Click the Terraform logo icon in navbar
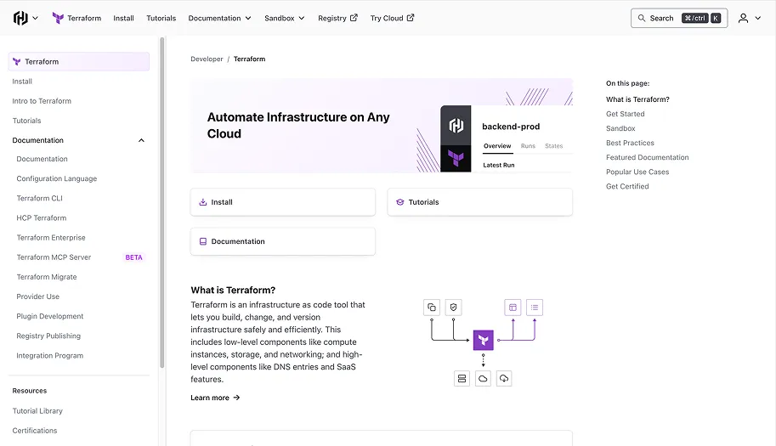Screen dimensions: 776x446 tap(58, 18)
